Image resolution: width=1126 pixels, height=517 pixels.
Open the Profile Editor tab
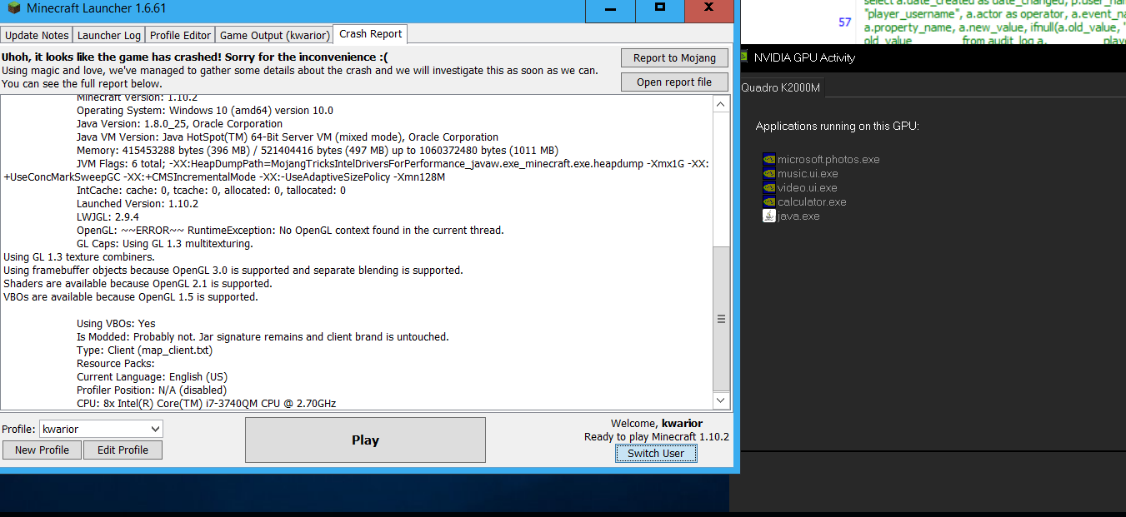(x=180, y=35)
